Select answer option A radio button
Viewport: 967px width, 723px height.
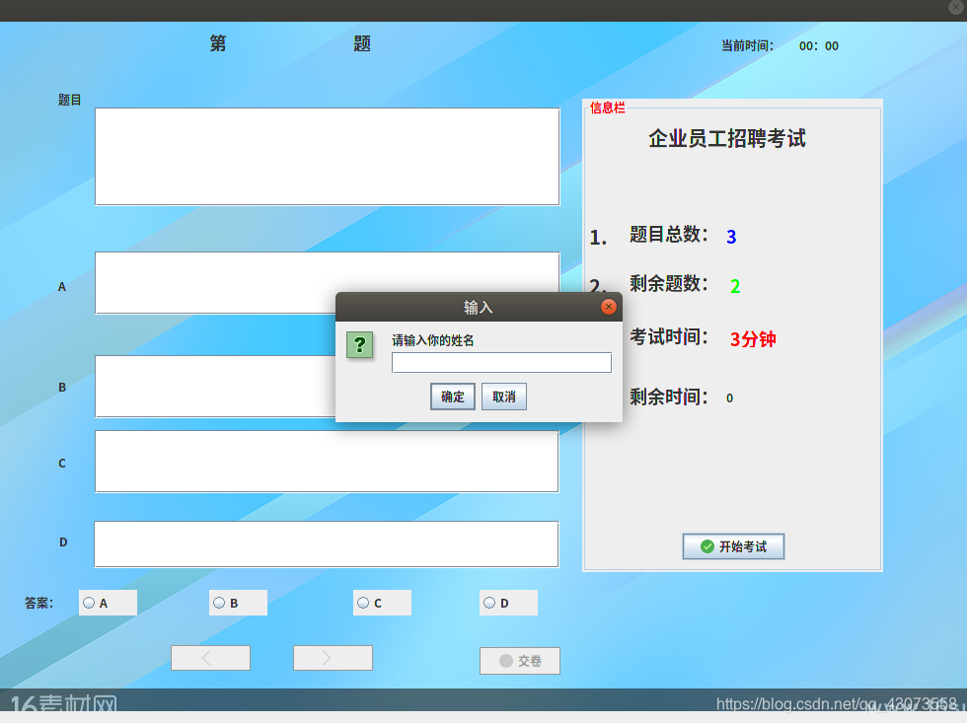coord(90,603)
